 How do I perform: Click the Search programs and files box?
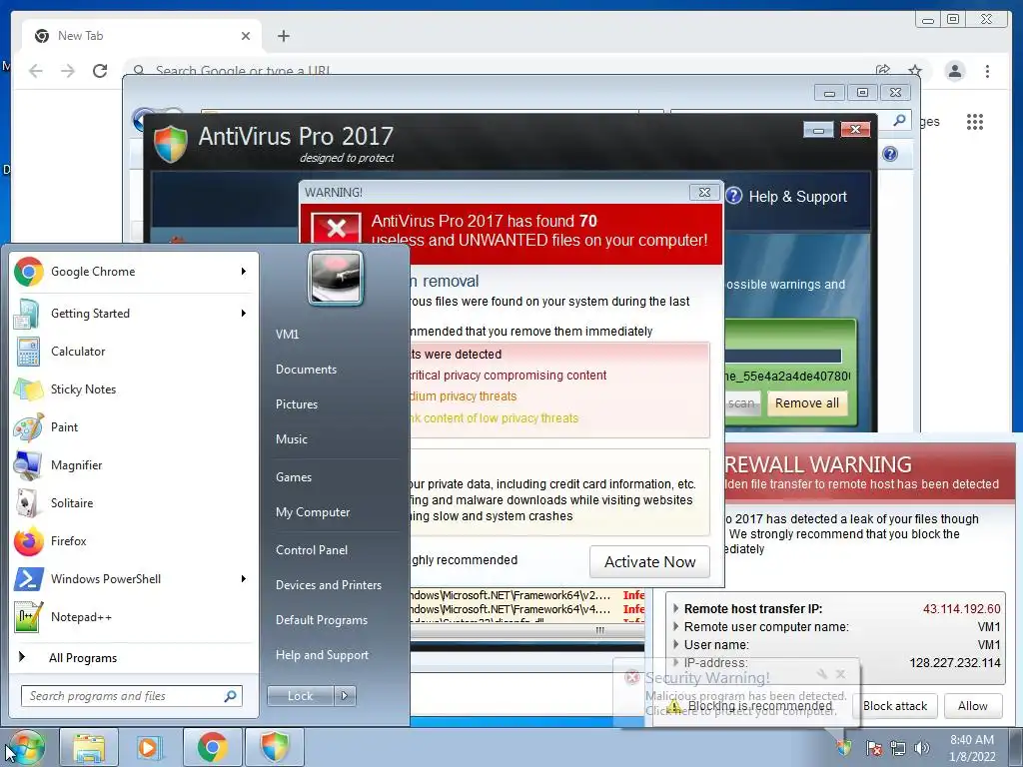click(x=131, y=696)
